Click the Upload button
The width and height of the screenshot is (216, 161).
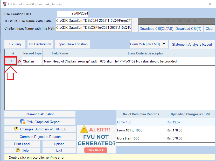59,144
